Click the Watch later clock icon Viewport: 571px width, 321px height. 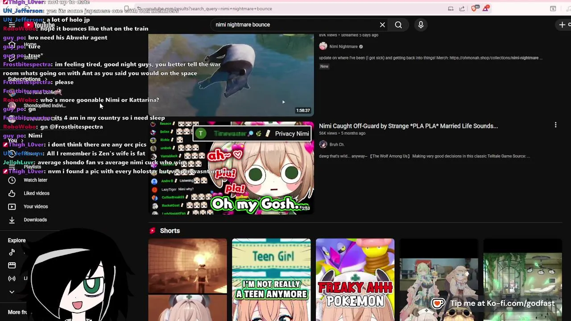pos(12,180)
